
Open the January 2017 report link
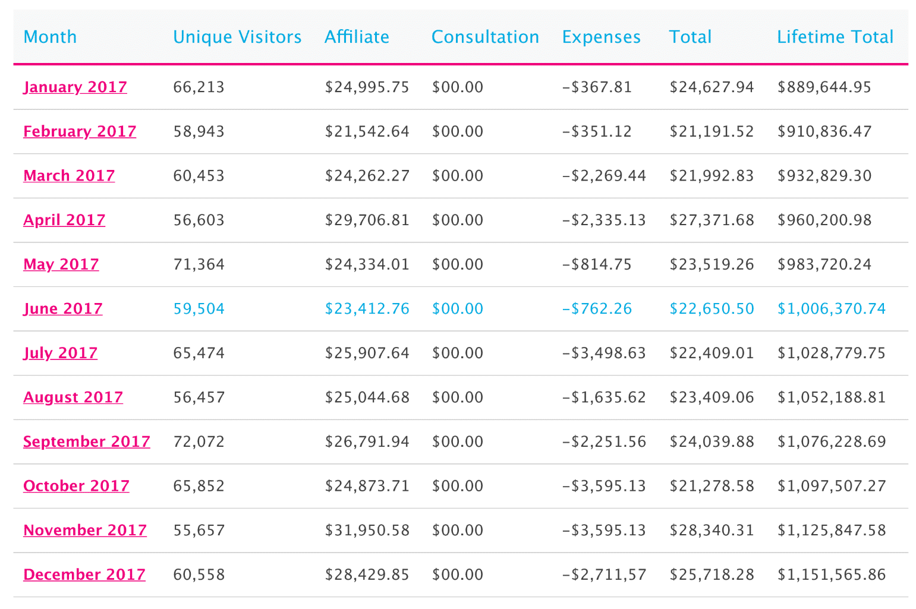[x=75, y=87]
